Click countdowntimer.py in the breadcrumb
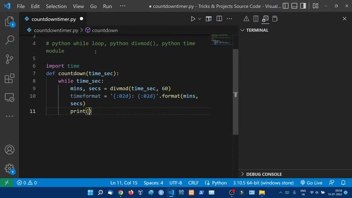 [56, 30]
